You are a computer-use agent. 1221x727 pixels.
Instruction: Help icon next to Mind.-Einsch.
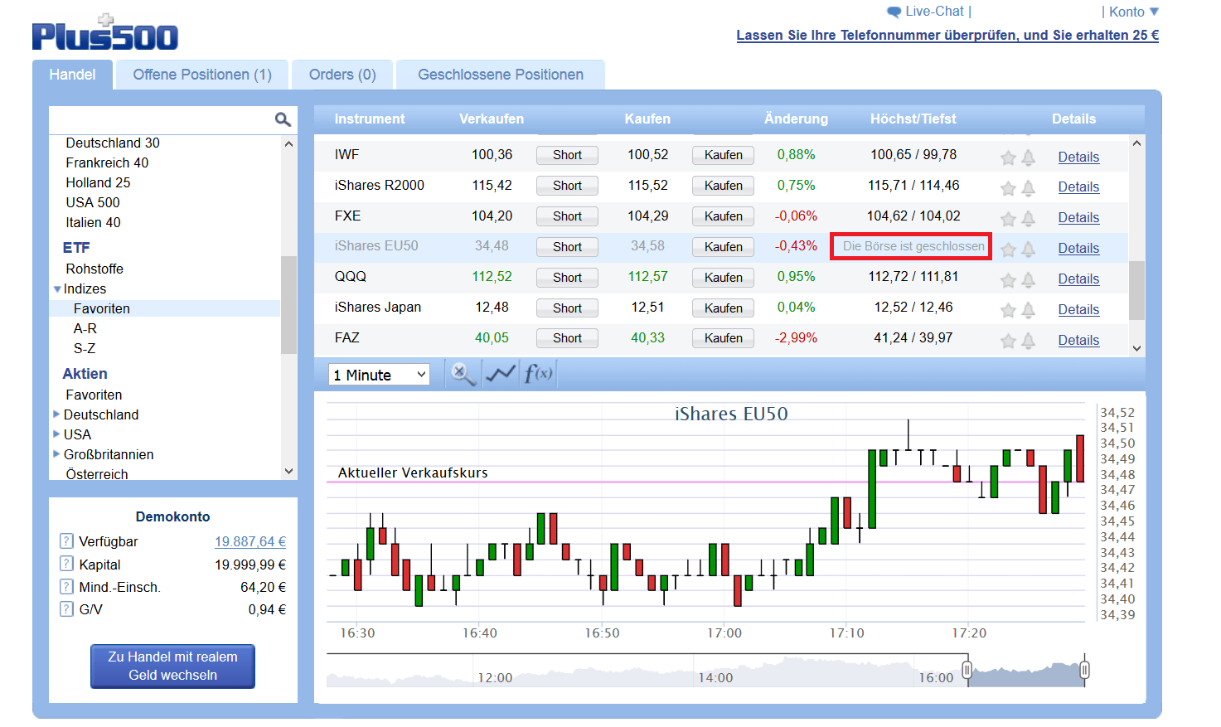(x=66, y=586)
